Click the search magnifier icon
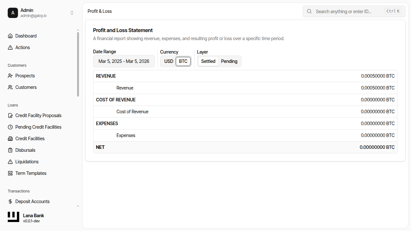 [309, 11]
